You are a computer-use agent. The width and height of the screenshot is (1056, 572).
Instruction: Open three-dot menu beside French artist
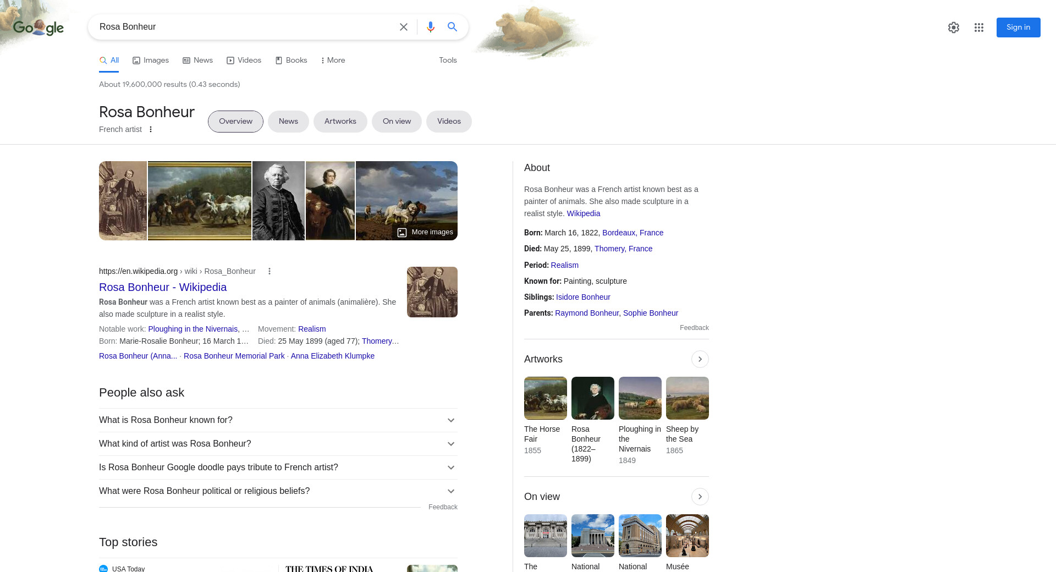tap(151, 129)
